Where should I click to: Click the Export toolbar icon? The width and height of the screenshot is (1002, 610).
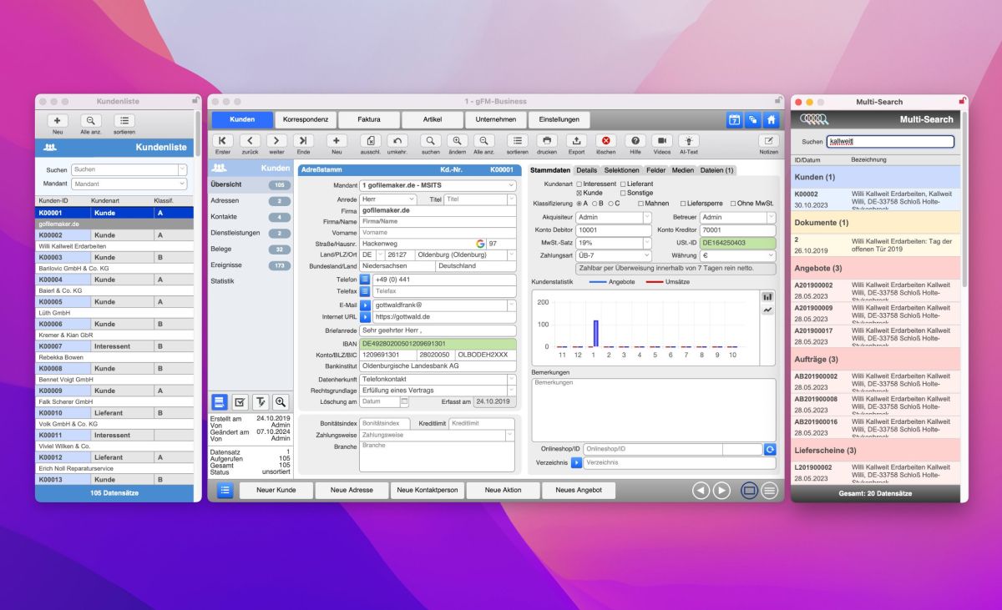(576, 141)
